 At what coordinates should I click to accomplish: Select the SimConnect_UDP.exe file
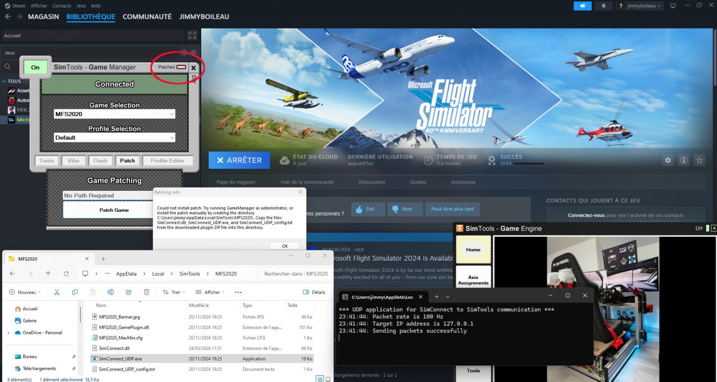[x=202, y=359]
